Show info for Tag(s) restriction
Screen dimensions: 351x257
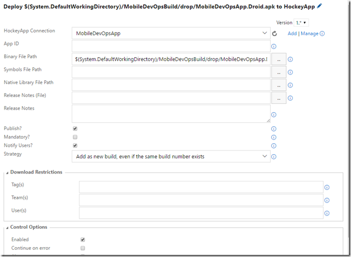[327, 187]
